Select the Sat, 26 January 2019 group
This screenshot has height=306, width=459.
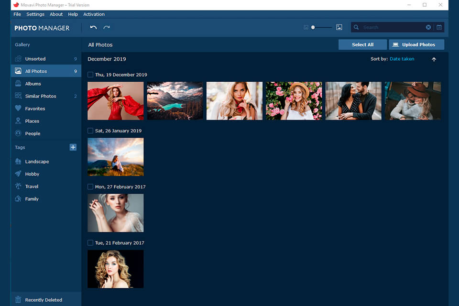[x=90, y=131]
